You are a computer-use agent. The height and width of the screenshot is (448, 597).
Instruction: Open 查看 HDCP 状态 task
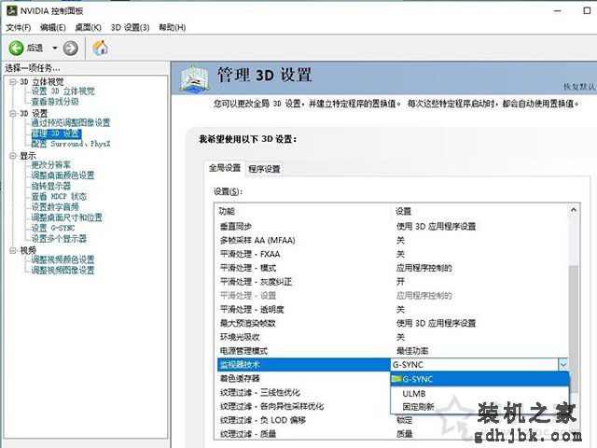point(59,197)
